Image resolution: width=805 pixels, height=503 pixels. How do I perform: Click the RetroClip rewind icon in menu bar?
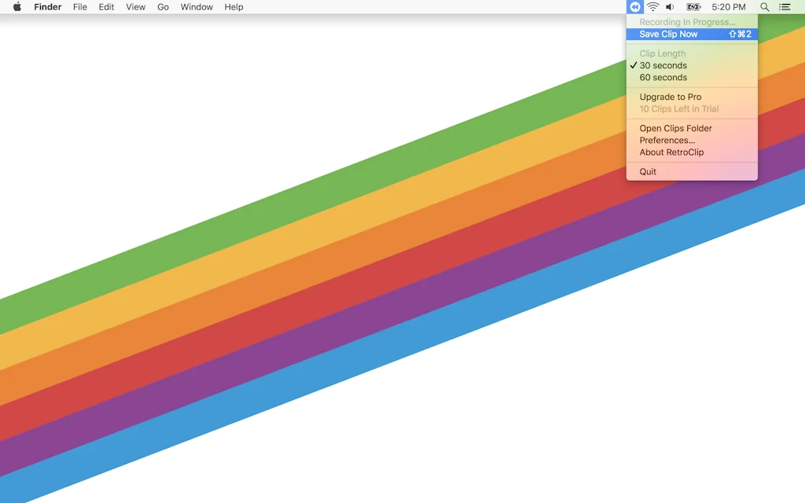[634, 7]
